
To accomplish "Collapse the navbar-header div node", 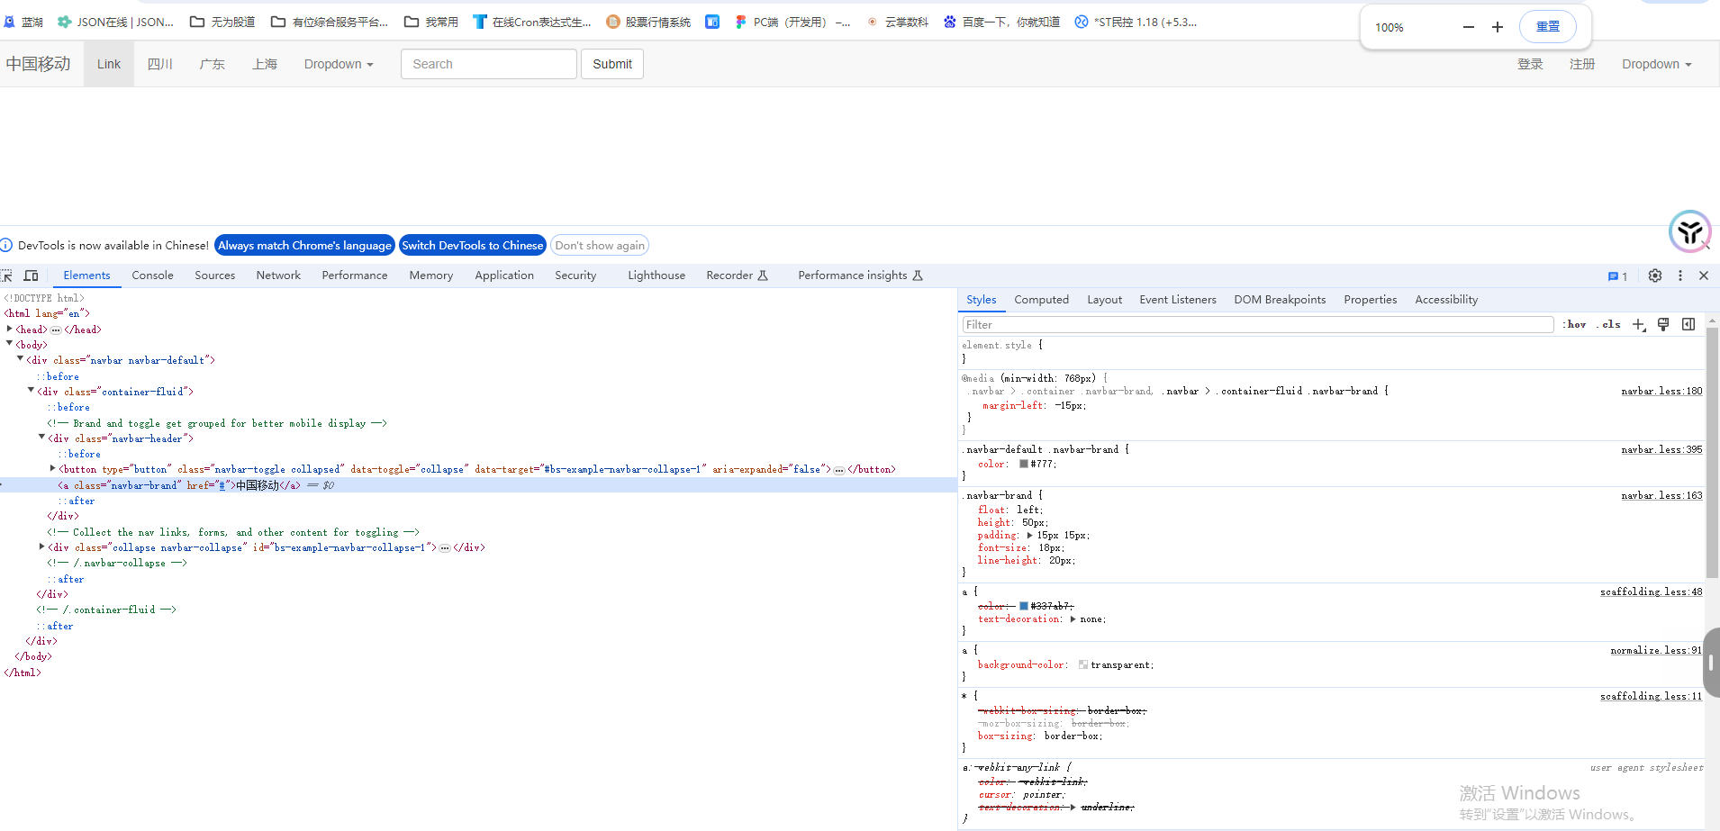I will click(41, 438).
